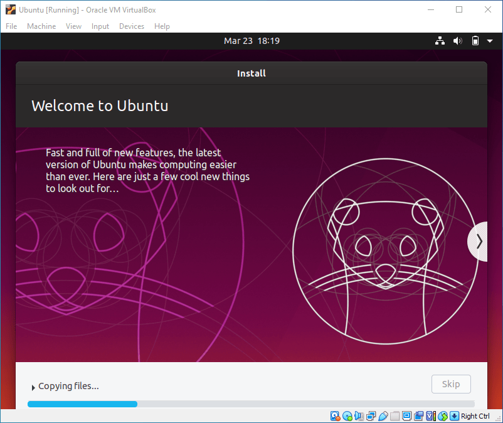Click the Mar 23 18:19 clock
This screenshot has height=423, width=503.
tap(252, 41)
